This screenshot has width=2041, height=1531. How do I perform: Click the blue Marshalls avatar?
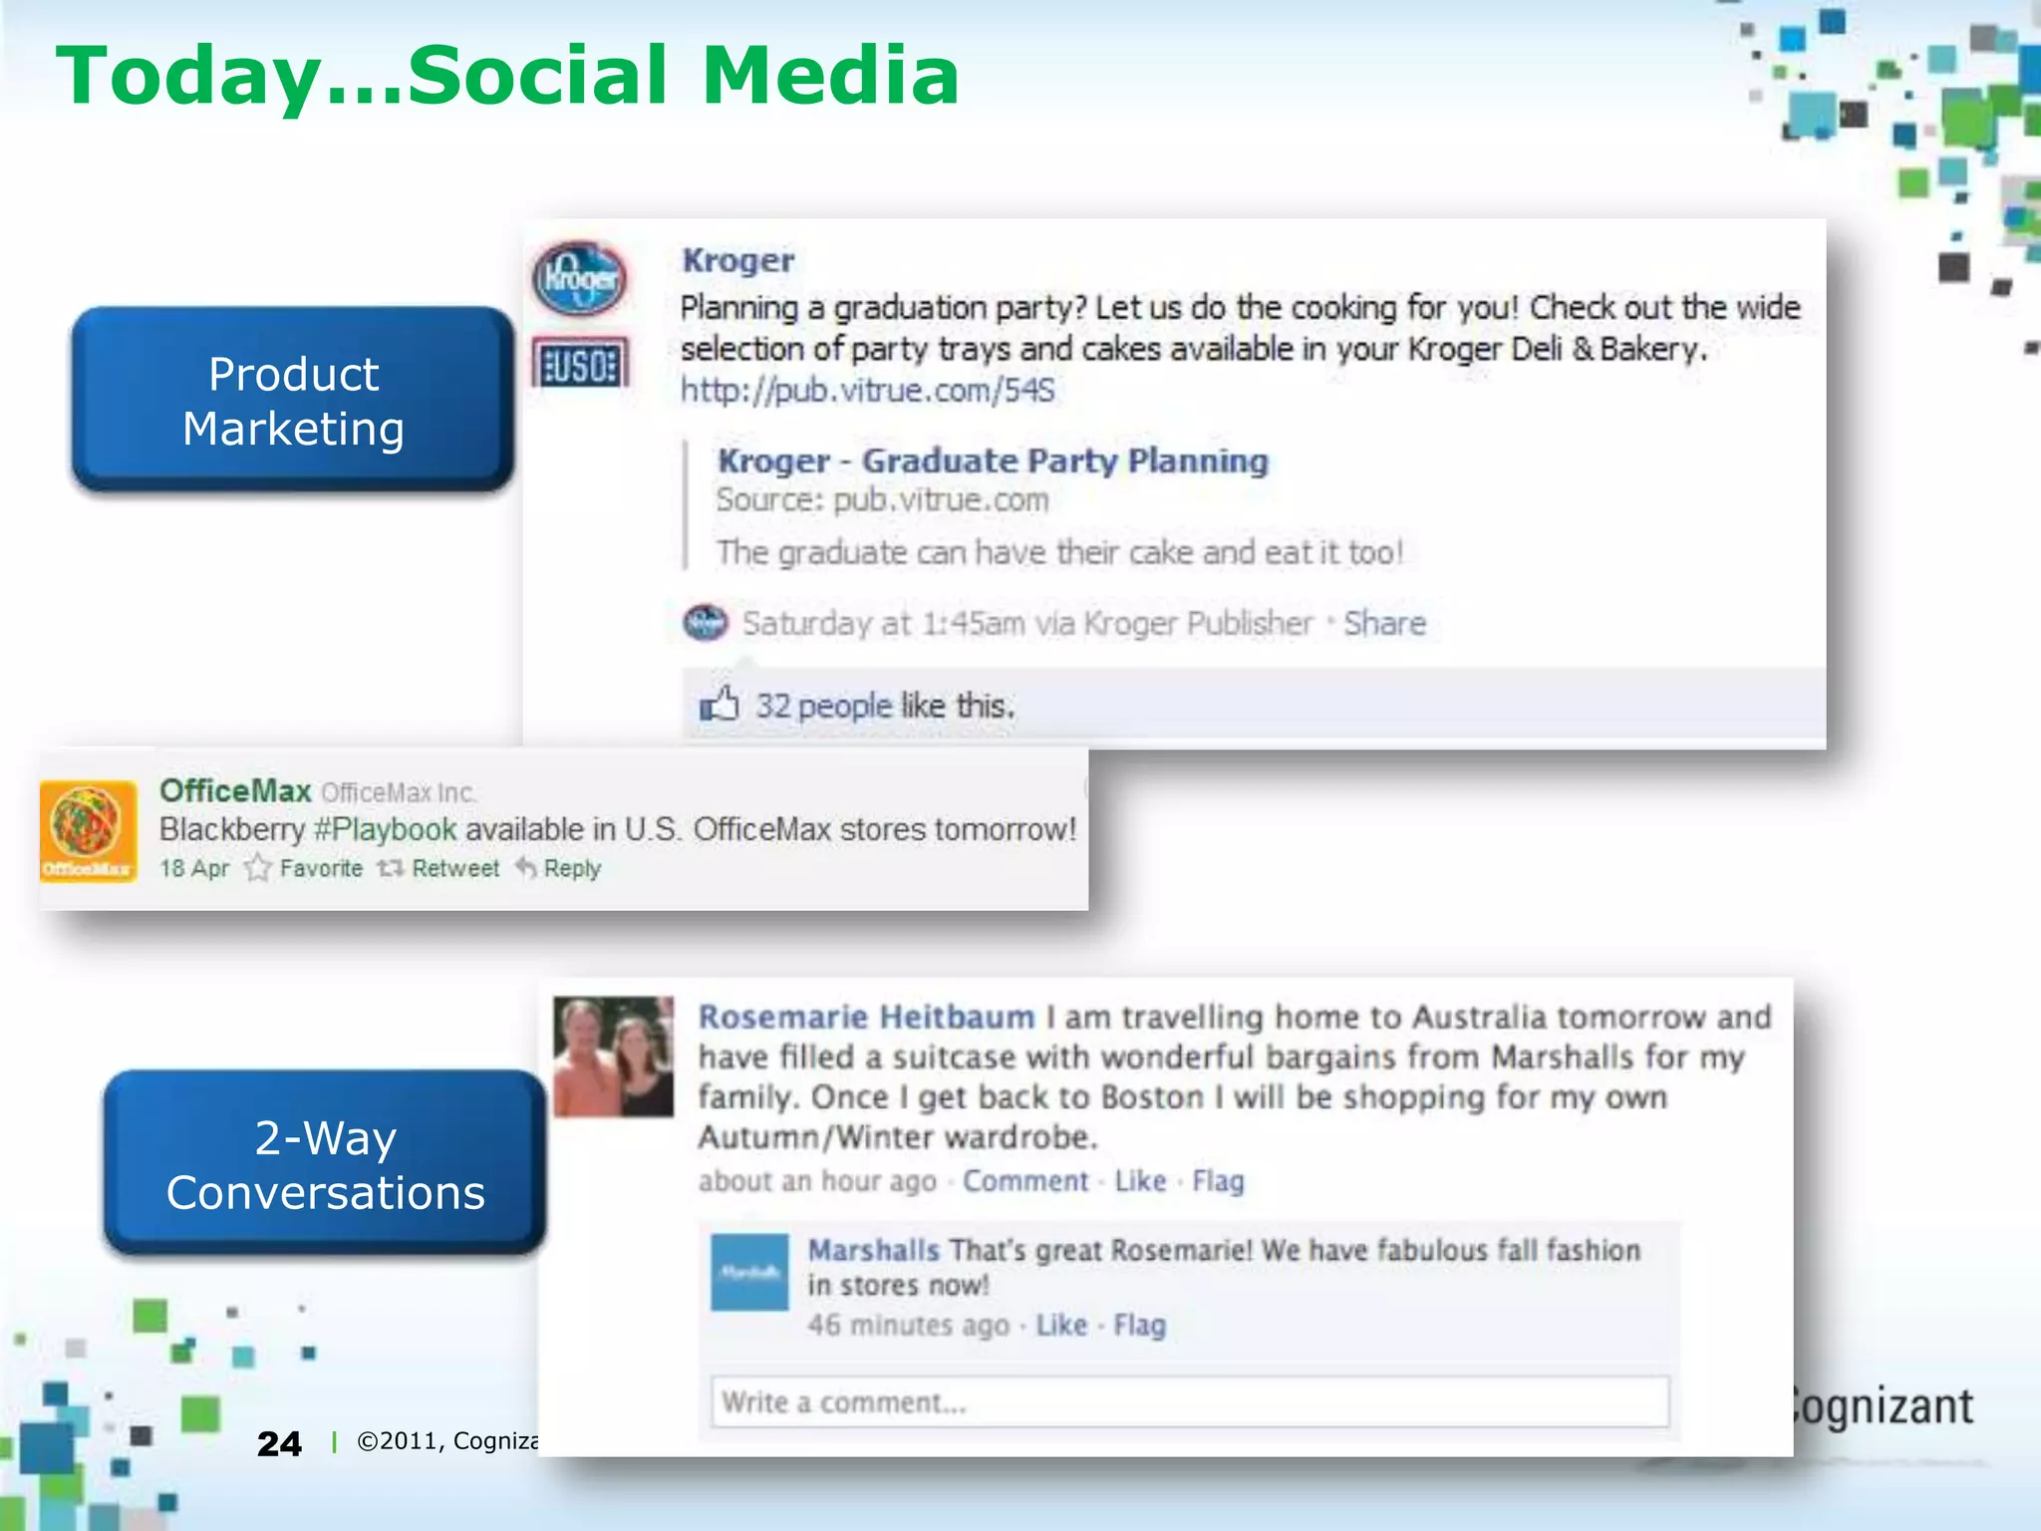coord(748,1272)
